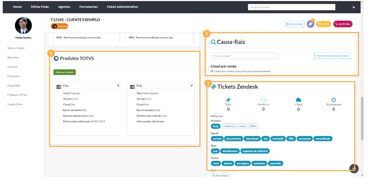Click the Cloud tickets icon
Viewport: 368px width, 180px height.
298,100
